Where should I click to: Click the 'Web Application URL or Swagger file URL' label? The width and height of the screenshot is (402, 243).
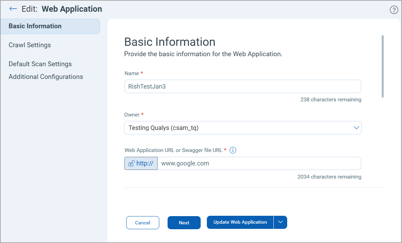(x=173, y=150)
